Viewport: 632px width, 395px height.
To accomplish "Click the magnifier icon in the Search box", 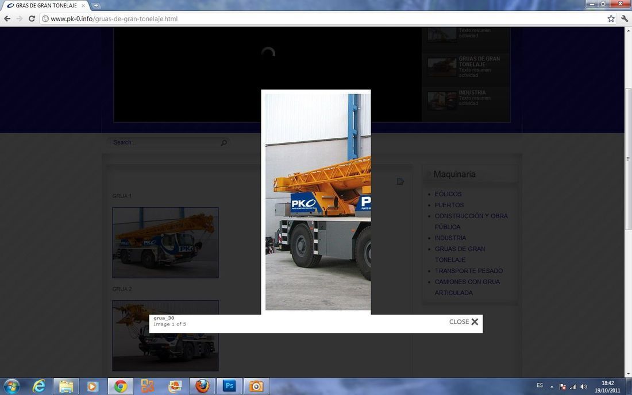I will point(223,142).
